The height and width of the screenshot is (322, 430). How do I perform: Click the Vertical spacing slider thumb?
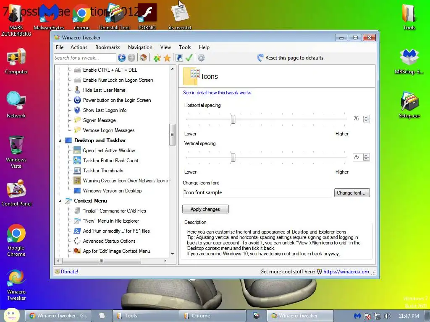(x=233, y=158)
